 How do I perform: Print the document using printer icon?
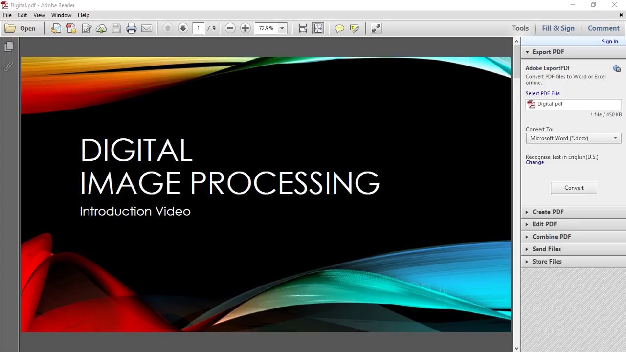click(x=131, y=28)
